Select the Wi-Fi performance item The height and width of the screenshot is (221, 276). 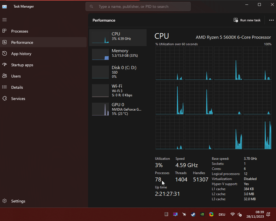pos(118,91)
